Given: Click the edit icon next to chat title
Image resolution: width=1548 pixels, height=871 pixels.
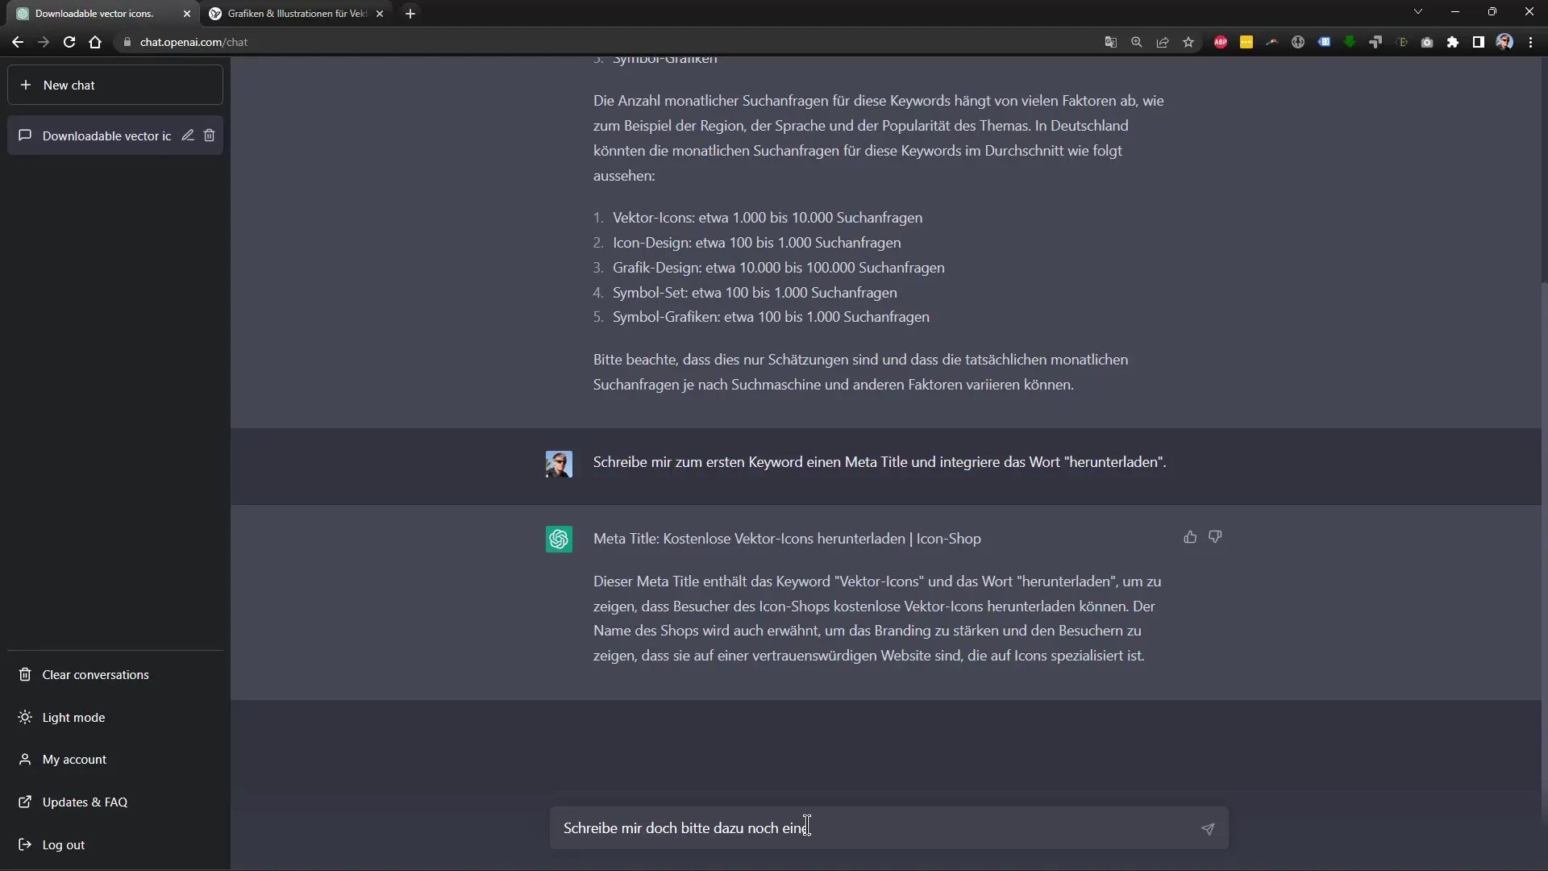Looking at the screenshot, I should (x=186, y=135).
